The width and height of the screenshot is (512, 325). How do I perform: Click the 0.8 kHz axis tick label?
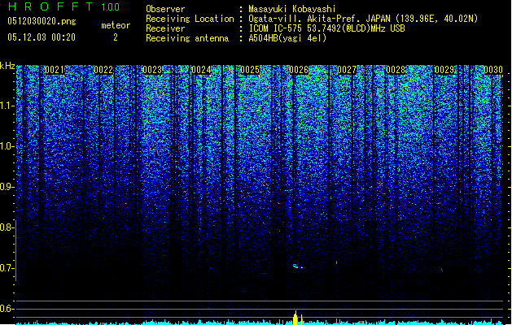[7, 227]
